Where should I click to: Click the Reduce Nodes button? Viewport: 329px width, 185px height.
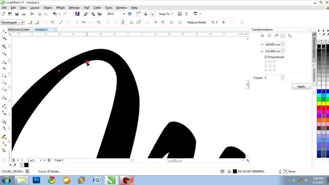click(x=197, y=23)
